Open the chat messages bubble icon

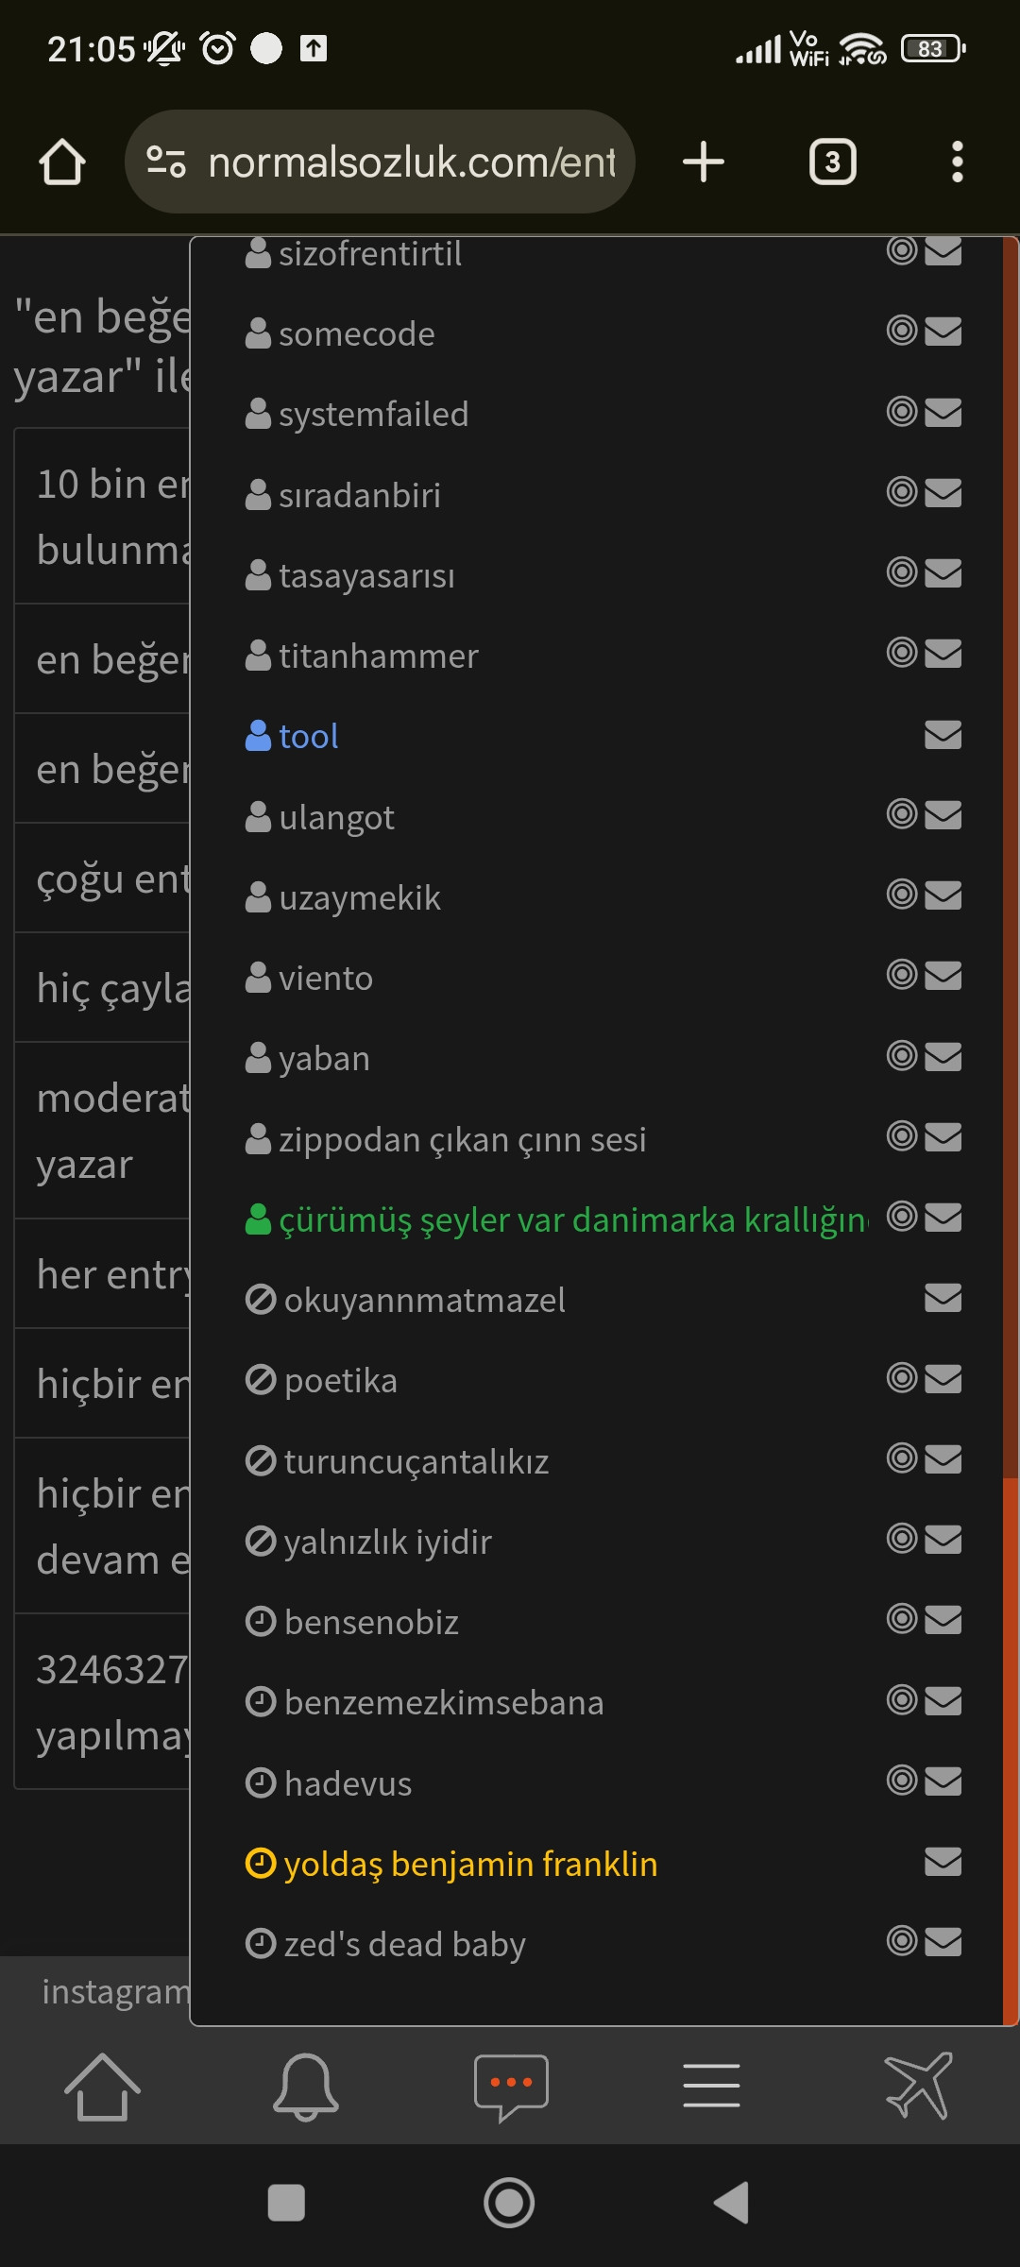point(511,2086)
